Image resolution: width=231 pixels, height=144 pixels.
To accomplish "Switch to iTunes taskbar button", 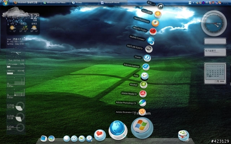I will (84, 3).
